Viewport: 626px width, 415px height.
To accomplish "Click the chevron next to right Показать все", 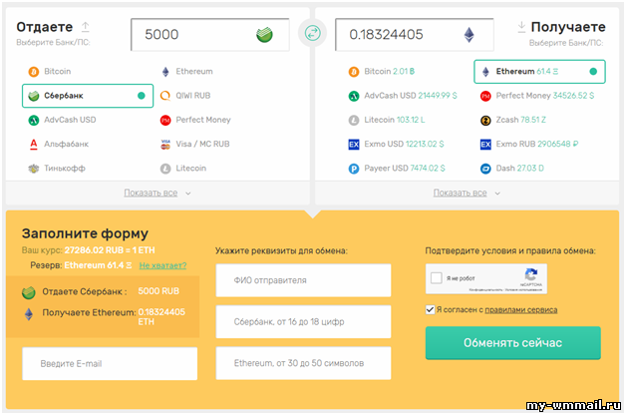I will [497, 194].
